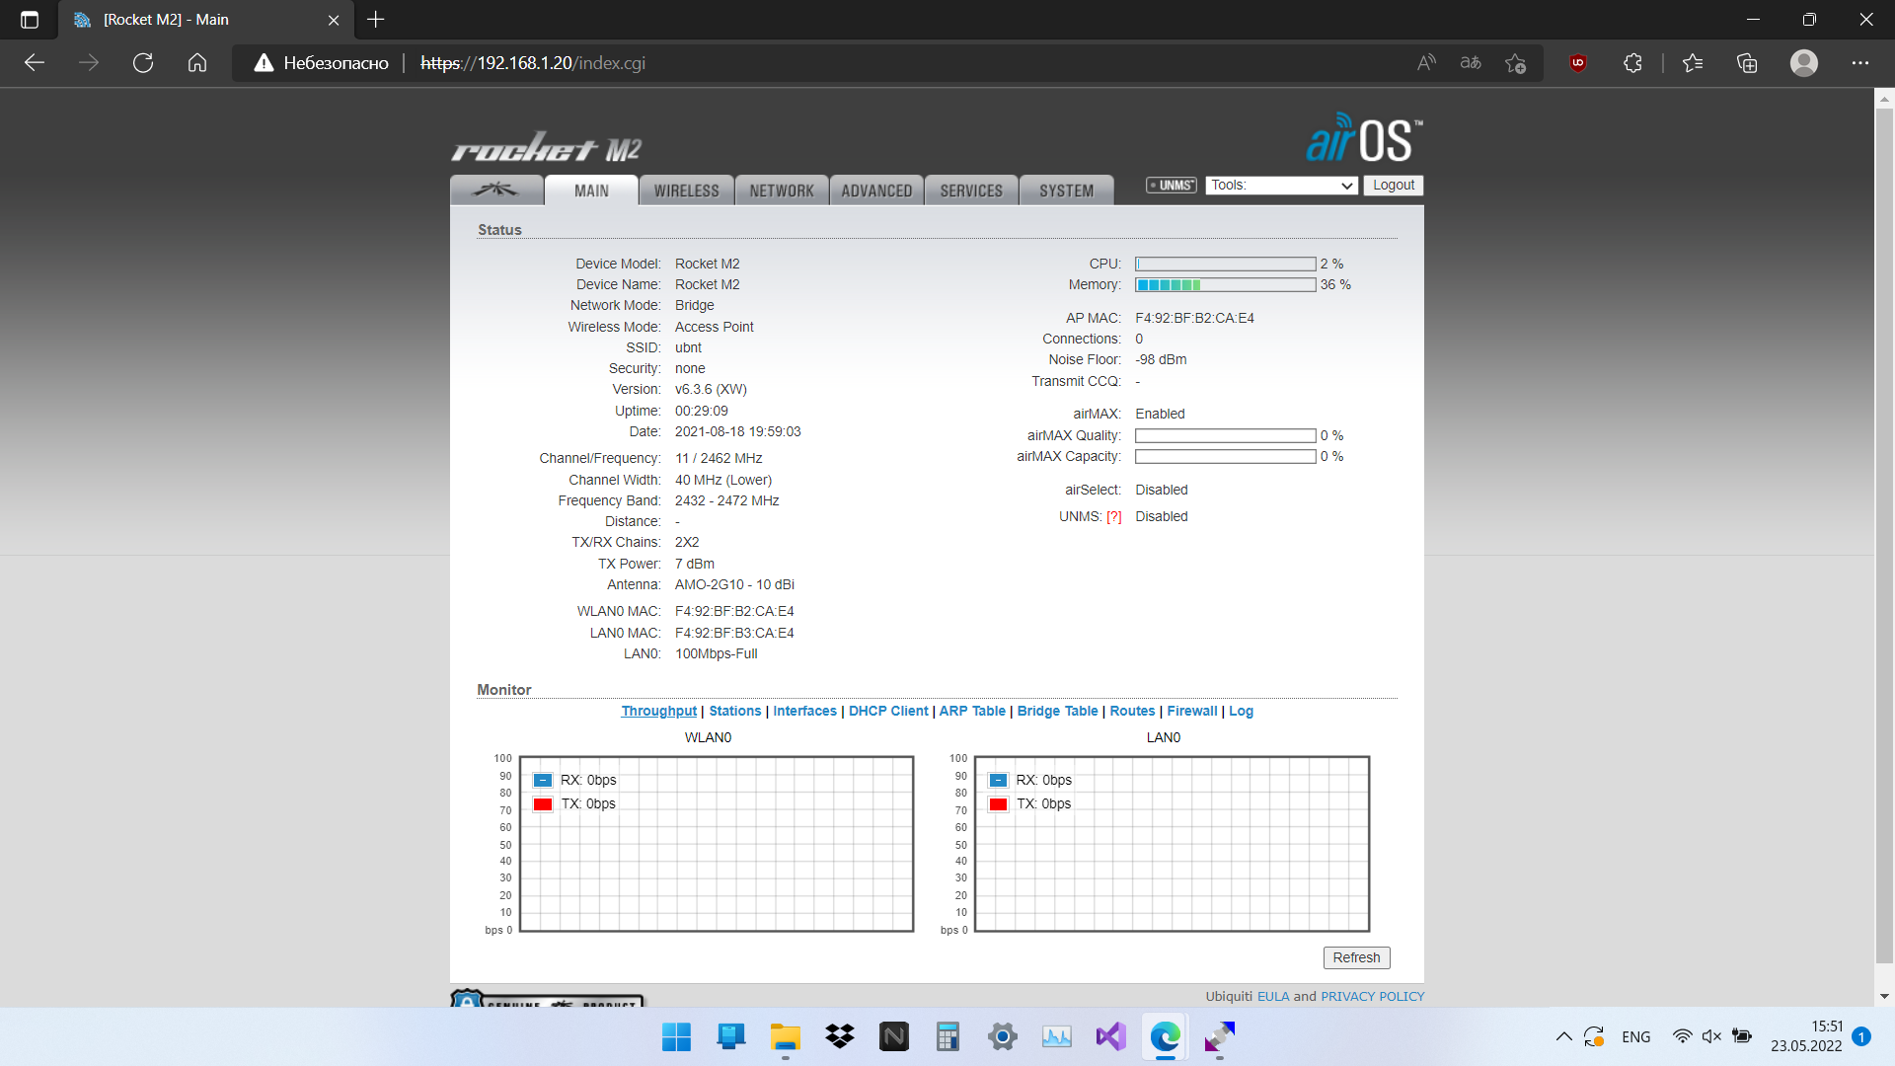View the Routes monitor
The image size is (1895, 1066).
coord(1132,711)
